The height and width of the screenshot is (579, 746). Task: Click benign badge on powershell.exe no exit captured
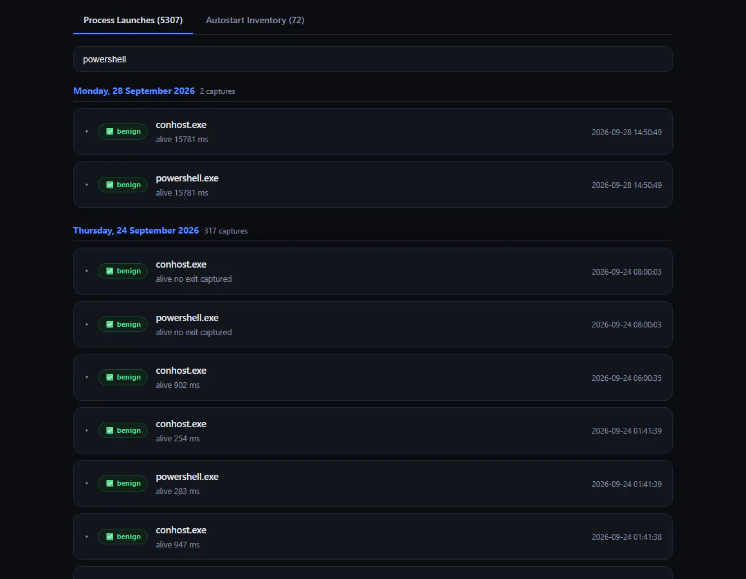tap(123, 324)
